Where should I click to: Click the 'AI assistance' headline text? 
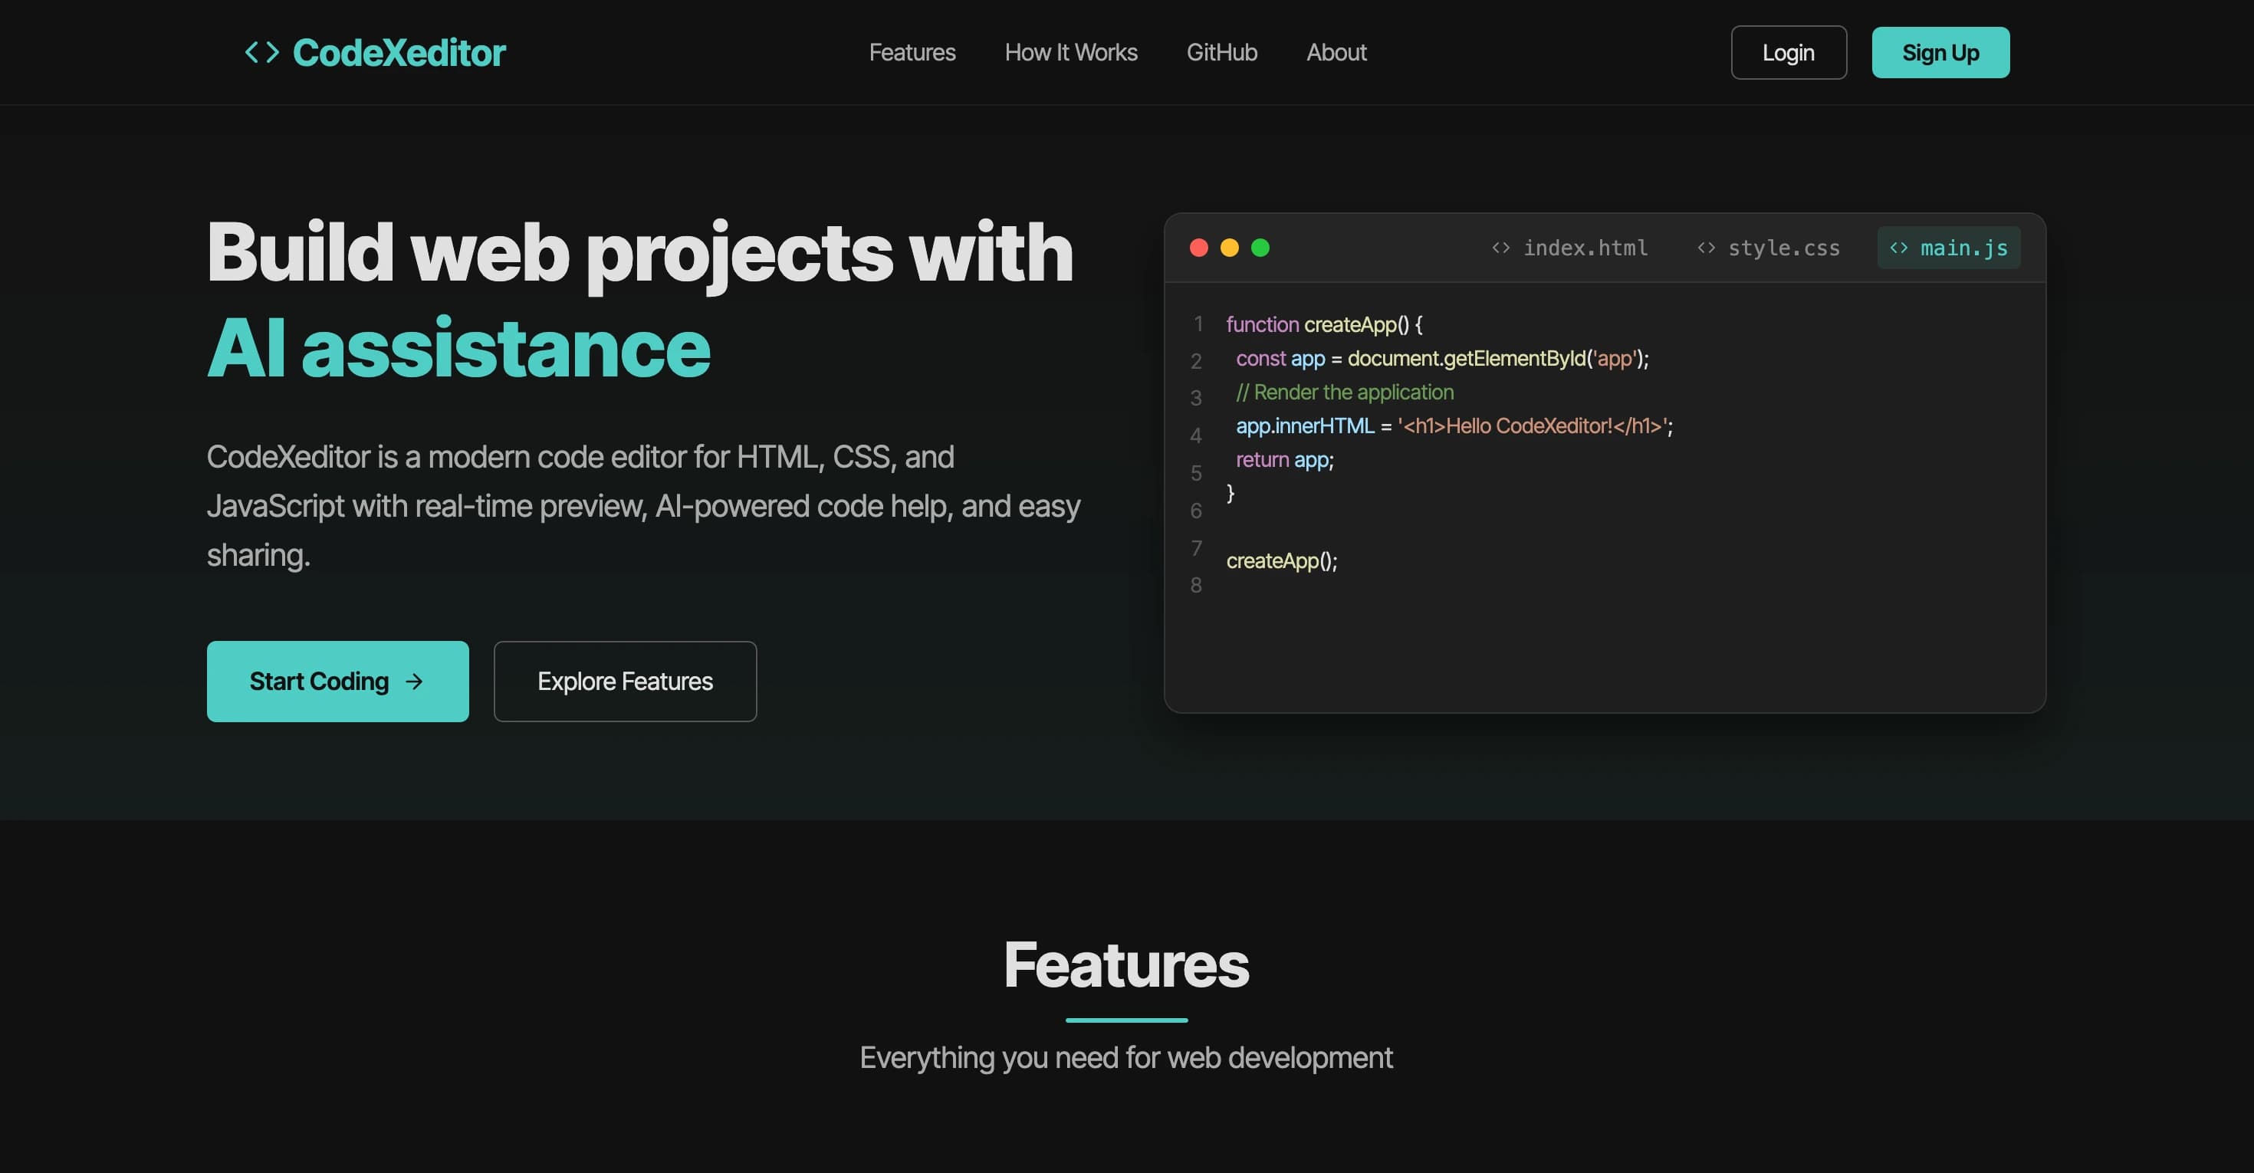(458, 348)
